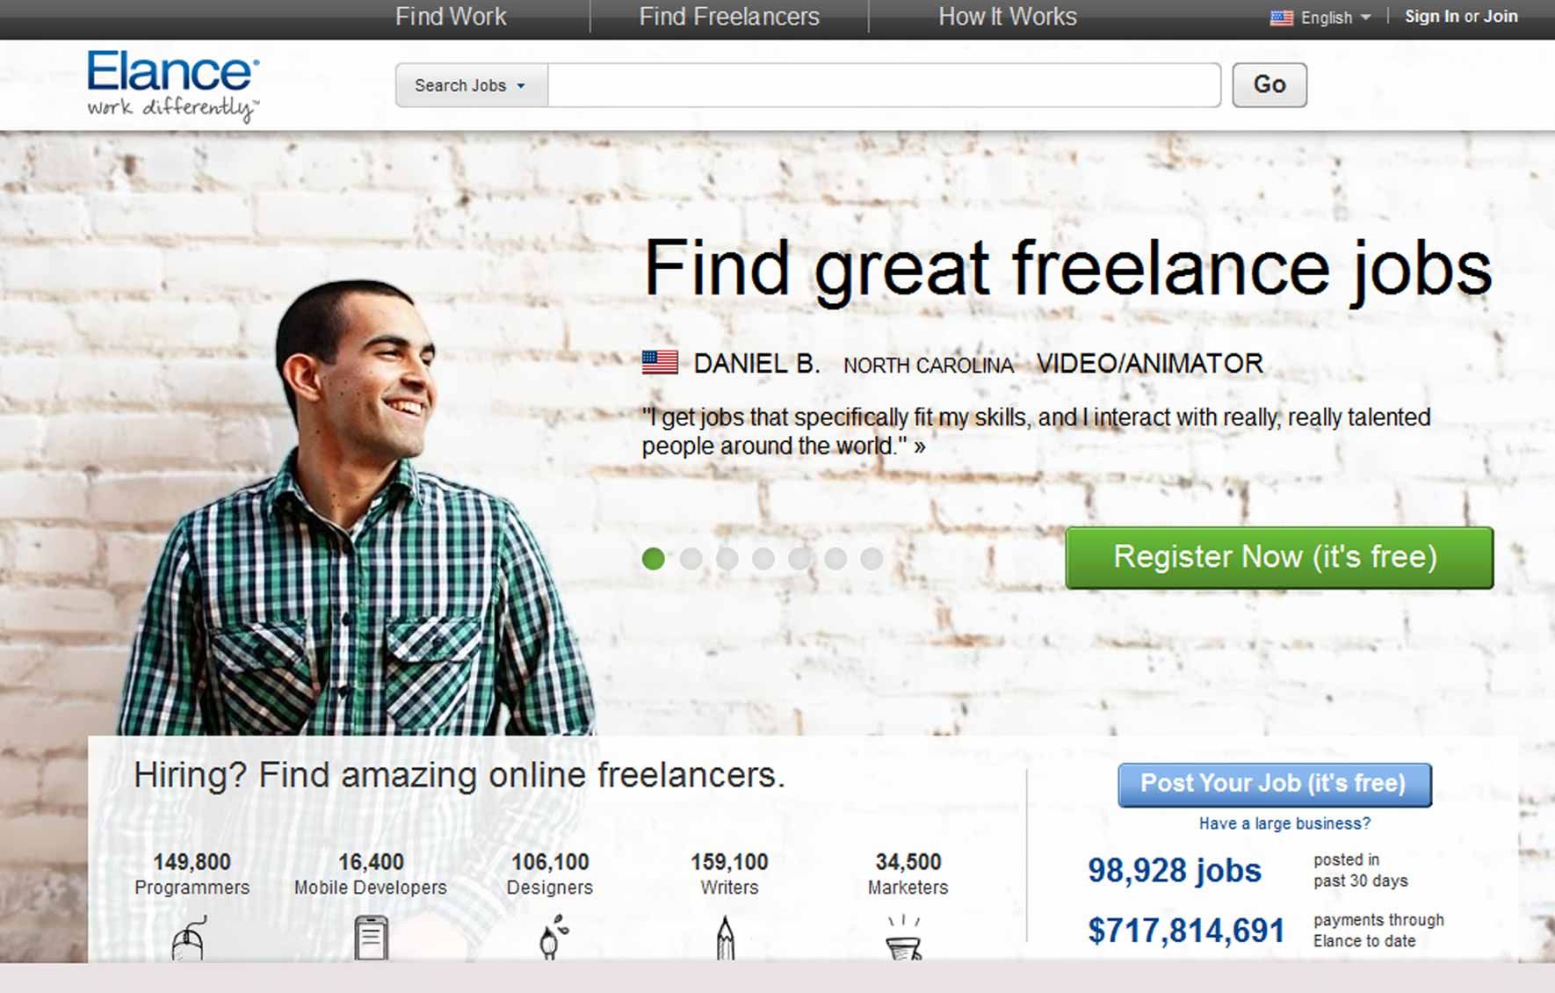This screenshot has height=993, width=1555.
Task: Click the Register Now (it's free) button
Action: [1279, 557]
